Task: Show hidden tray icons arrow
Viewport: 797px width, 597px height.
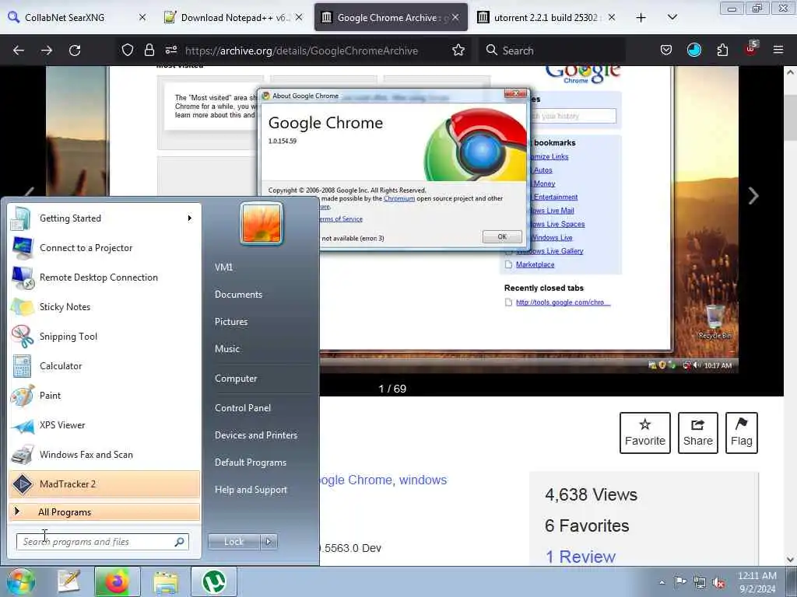Action: (x=662, y=583)
